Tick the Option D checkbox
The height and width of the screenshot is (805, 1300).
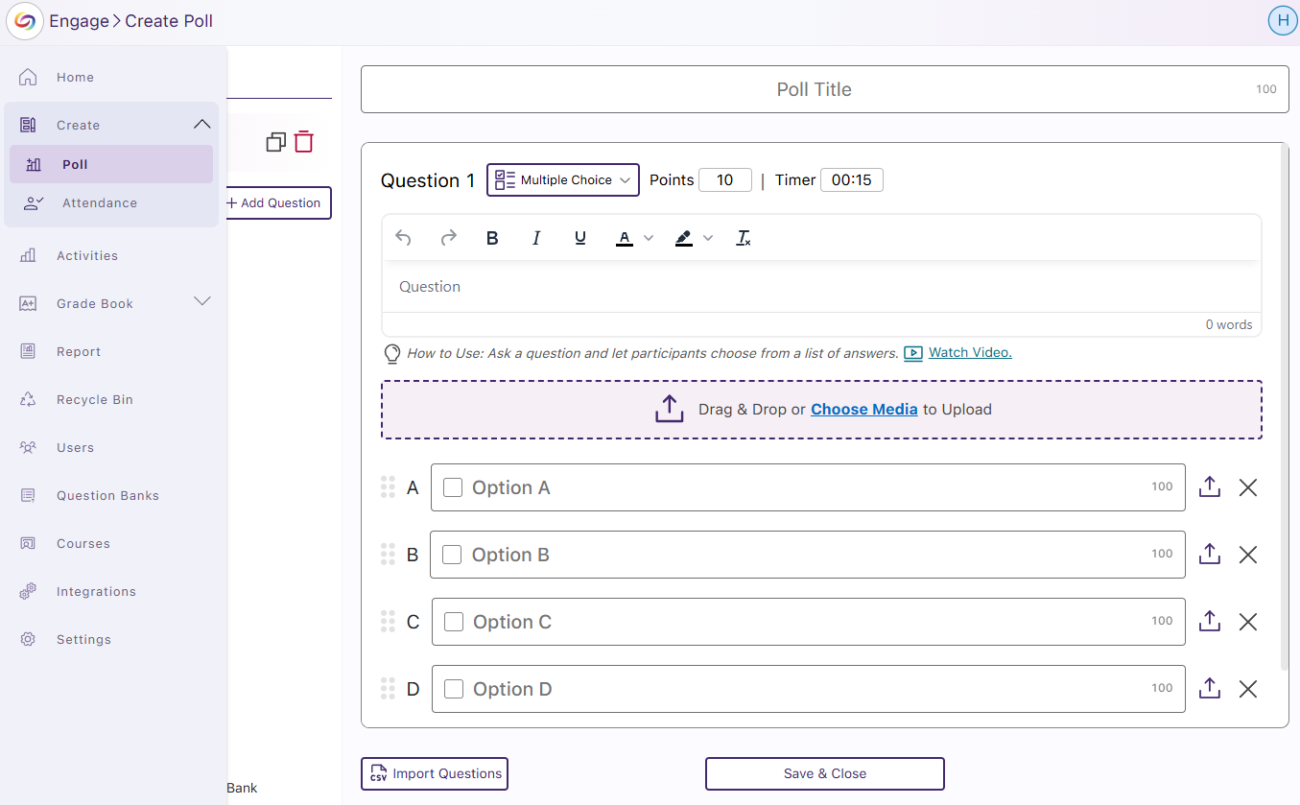click(454, 689)
